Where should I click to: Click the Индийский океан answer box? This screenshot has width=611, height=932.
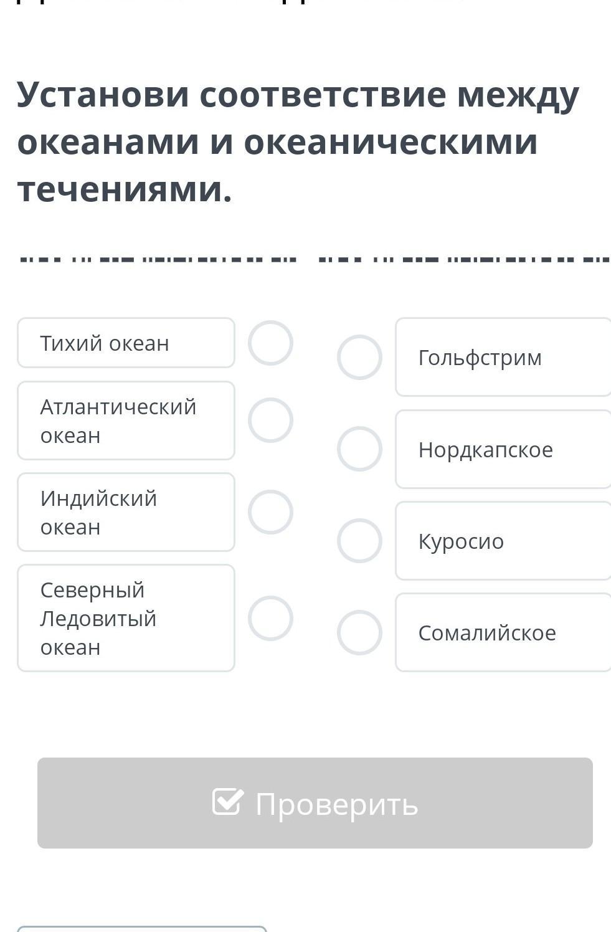[x=126, y=512]
